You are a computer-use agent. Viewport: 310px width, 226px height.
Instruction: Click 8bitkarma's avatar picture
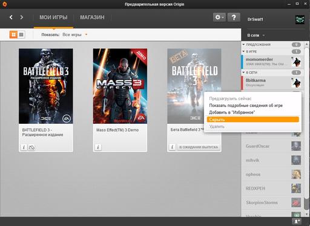click(x=296, y=83)
